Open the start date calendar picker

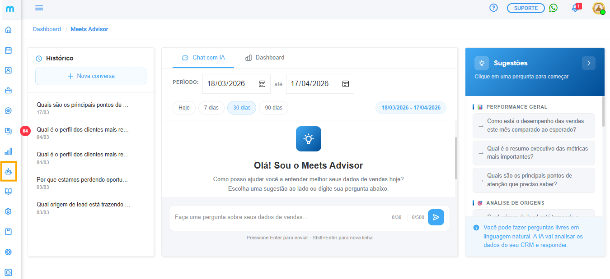262,84
